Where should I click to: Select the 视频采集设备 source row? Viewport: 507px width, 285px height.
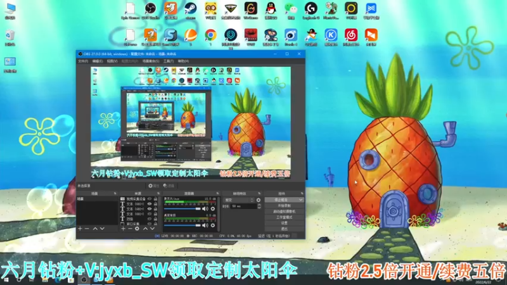point(139,199)
